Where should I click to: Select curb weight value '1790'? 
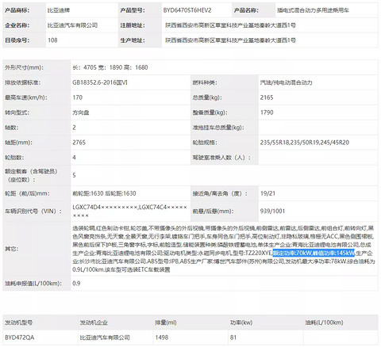pyautogui.click(x=267, y=112)
